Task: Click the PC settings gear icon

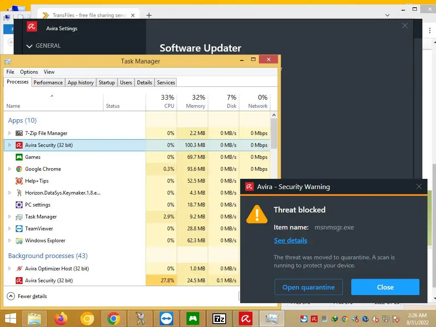Action: click(x=19, y=205)
